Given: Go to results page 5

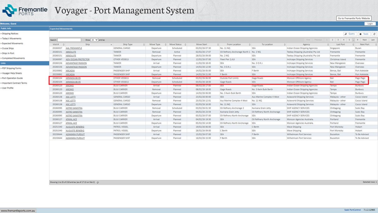Looking at the screenshot, I should [x=349, y=40].
